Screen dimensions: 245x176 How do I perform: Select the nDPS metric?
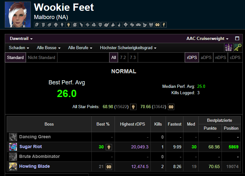(221, 57)
